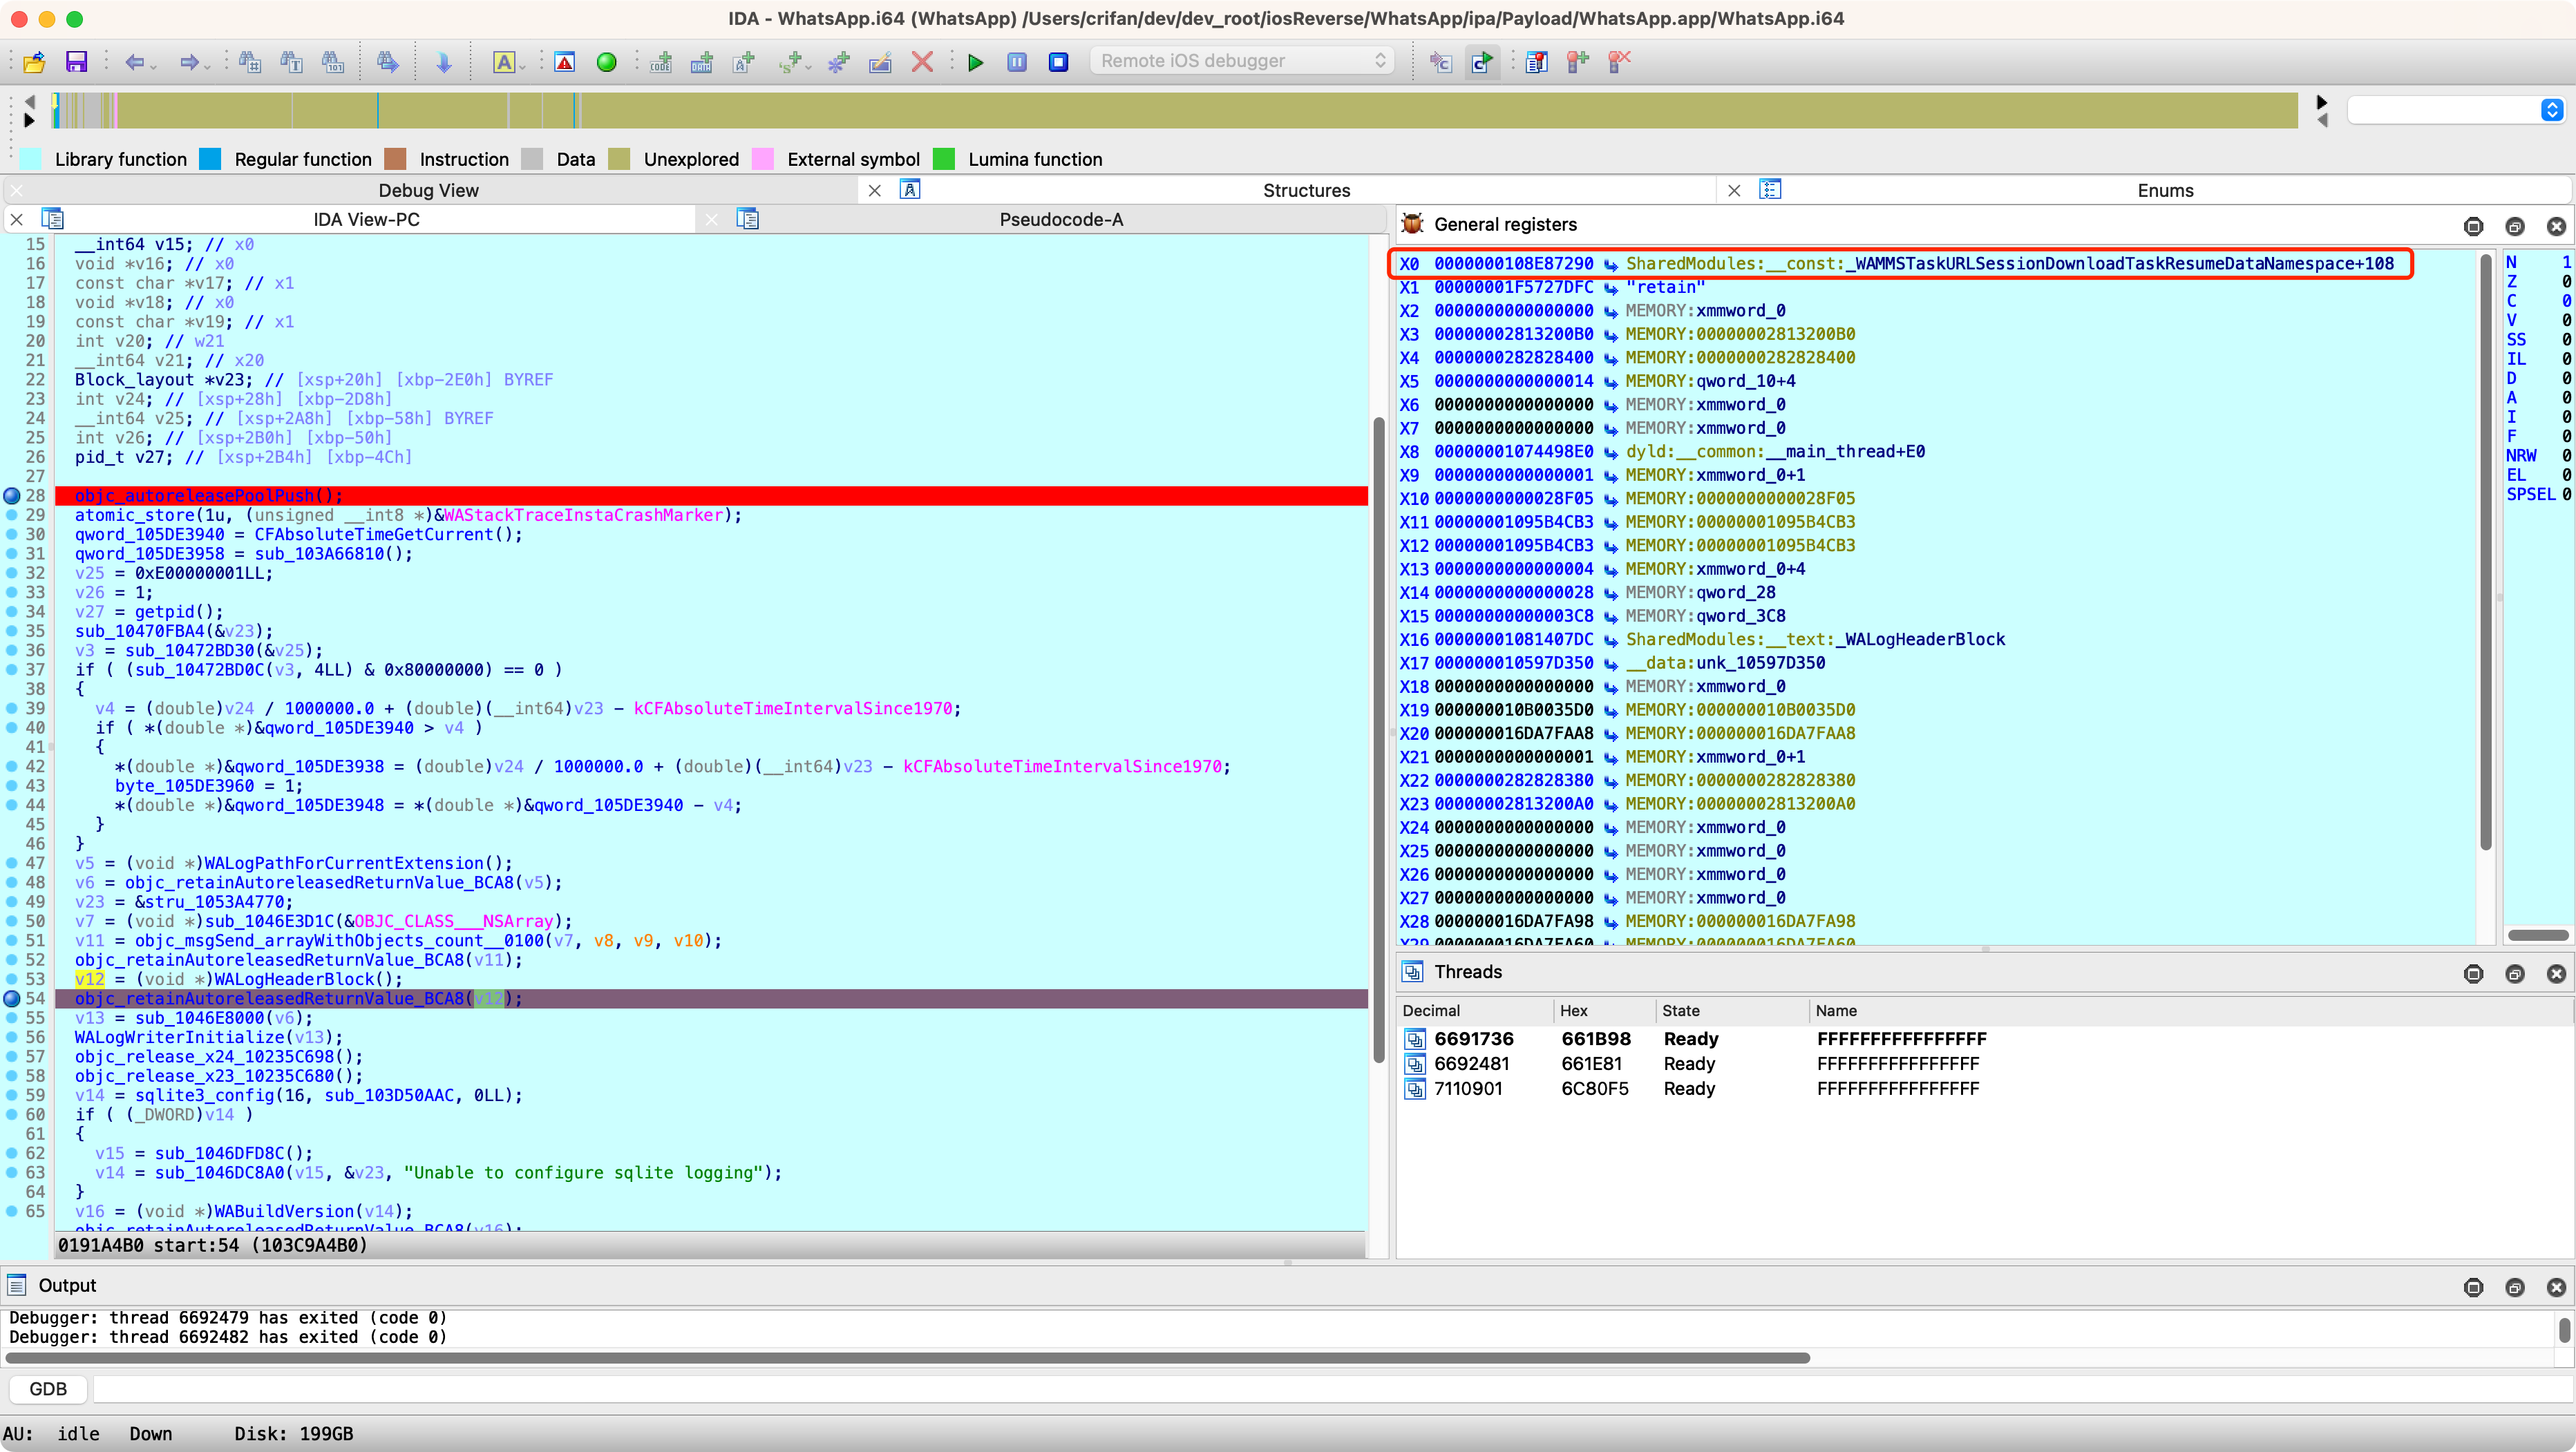Toggle the breakpoint at pseudocode line 28

click(x=12, y=496)
